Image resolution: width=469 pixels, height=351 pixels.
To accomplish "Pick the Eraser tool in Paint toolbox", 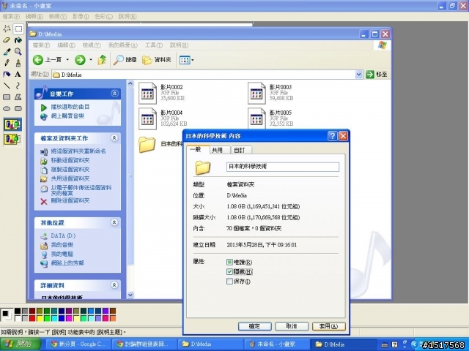I will point(7,40).
